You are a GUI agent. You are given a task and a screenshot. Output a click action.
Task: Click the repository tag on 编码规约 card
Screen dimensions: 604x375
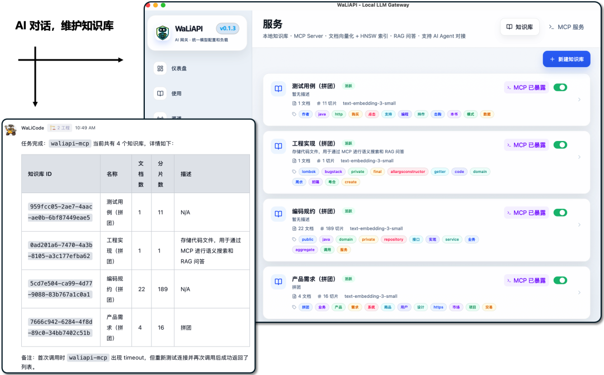tap(393, 240)
